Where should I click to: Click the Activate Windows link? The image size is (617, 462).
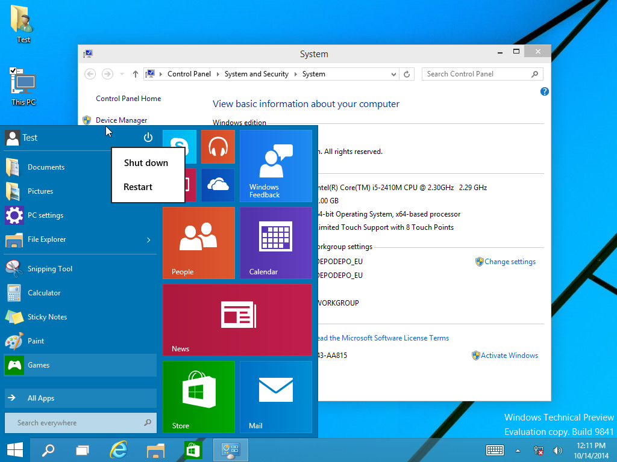coord(509,356)
